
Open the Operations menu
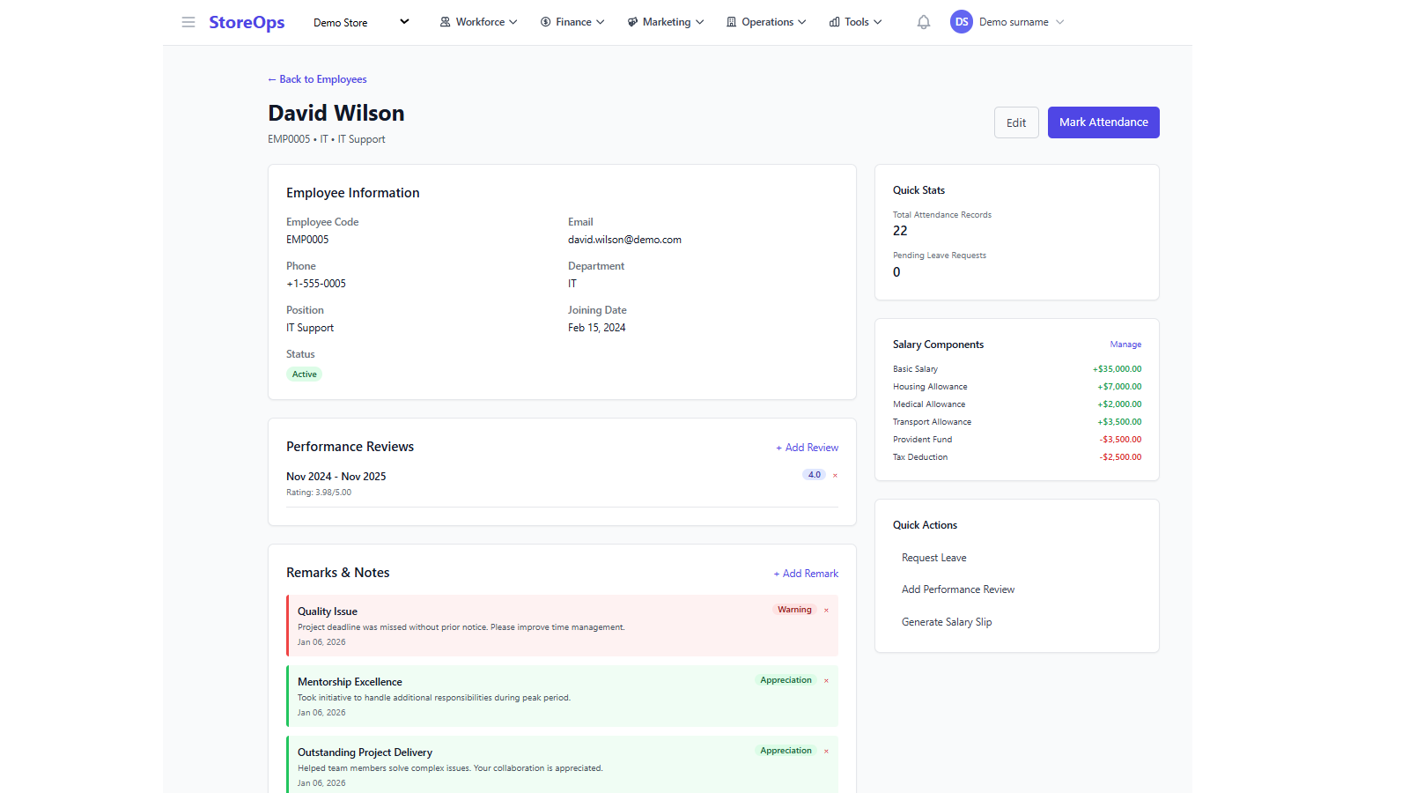click(x=764, y=21)
